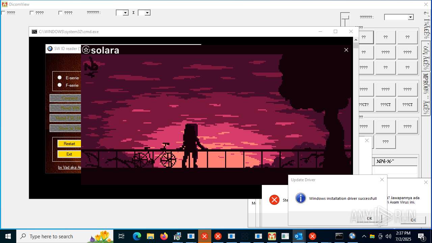Click 'Windows installation driver successfull' message text
The height and width of the screenshot is (243, 432).
(343, 198)
